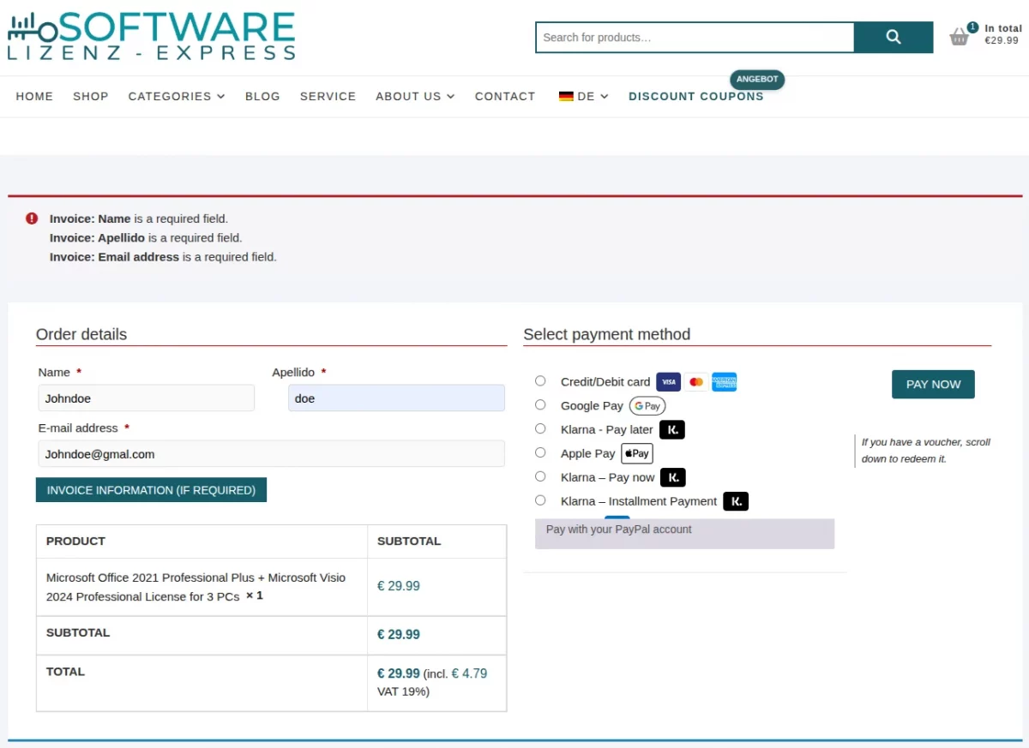This screenshot has width=1029, height=748.
Task: Select the Credit/Debit card payment option
Action: (540, 380)
